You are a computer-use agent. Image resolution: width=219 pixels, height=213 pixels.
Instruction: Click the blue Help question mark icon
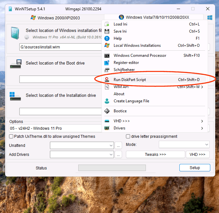107,38
